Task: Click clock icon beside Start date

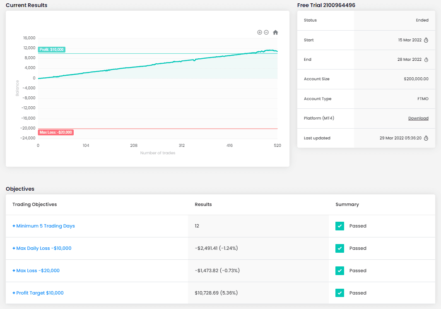Action: (x=426, y=40)
